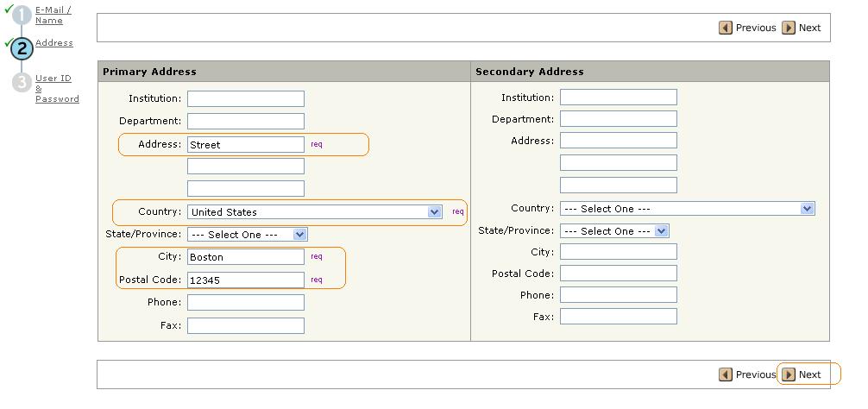Click the Address step link
868x409 pixels.
click(53, 43)
